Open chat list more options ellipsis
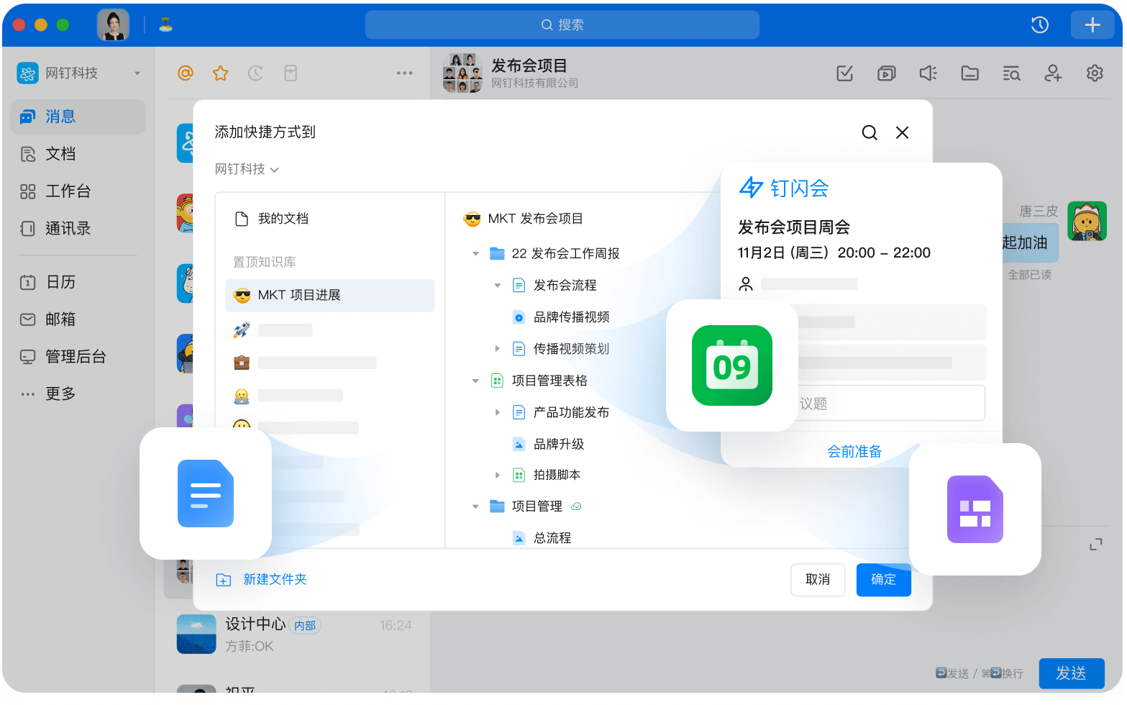The width and height of the screenshot is (1127, 705). pyautogui.click(x=404, y=73)
